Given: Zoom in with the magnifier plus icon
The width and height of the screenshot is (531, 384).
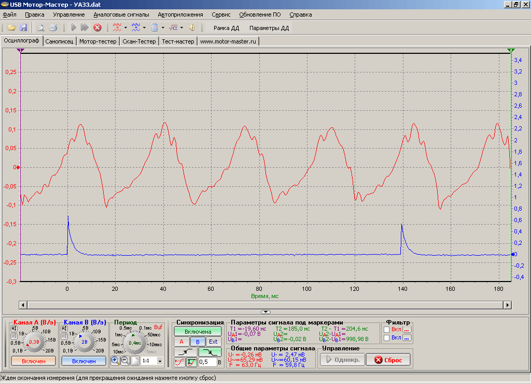Looking at the screenshot, I should [x=115, y=361].
